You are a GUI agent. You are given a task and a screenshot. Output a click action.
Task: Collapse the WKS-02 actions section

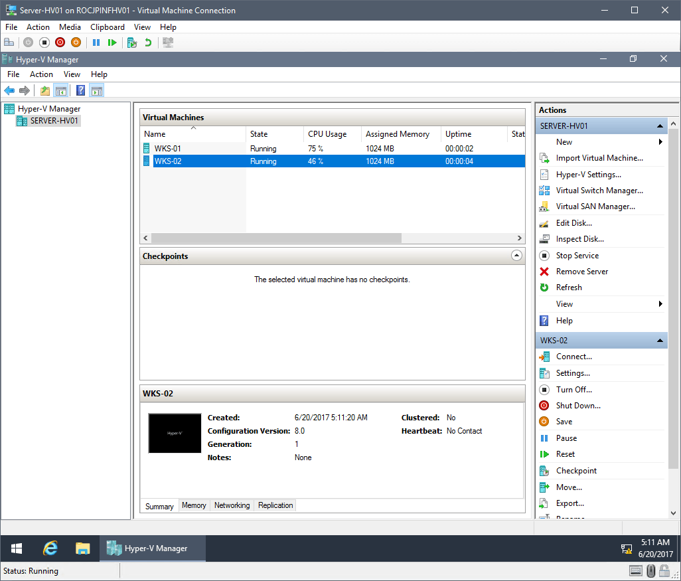pyautogui.click(x=660, y=340)
